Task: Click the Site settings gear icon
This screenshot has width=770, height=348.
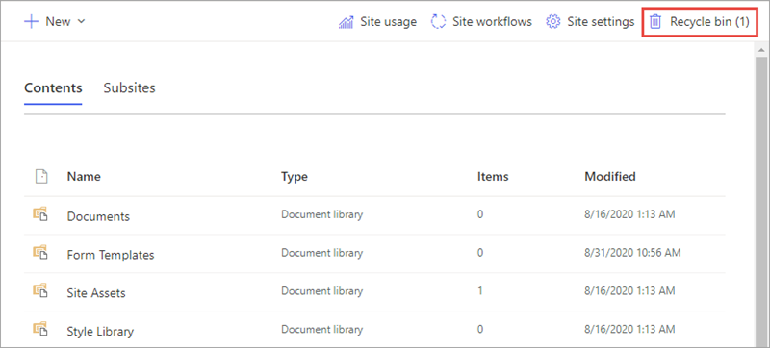Action: tap(553, 22)
